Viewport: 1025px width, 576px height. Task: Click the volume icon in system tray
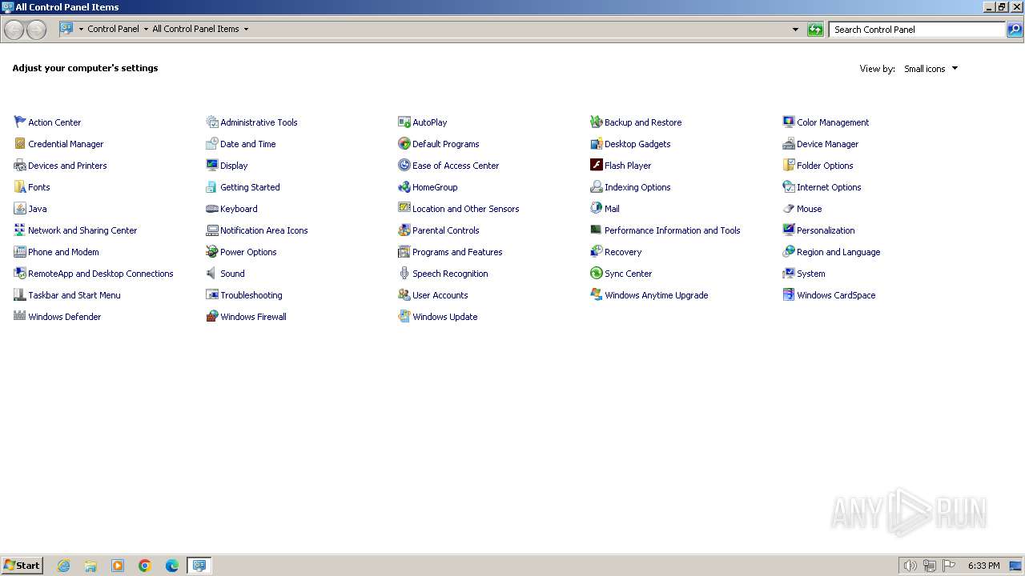coord(910,566)
